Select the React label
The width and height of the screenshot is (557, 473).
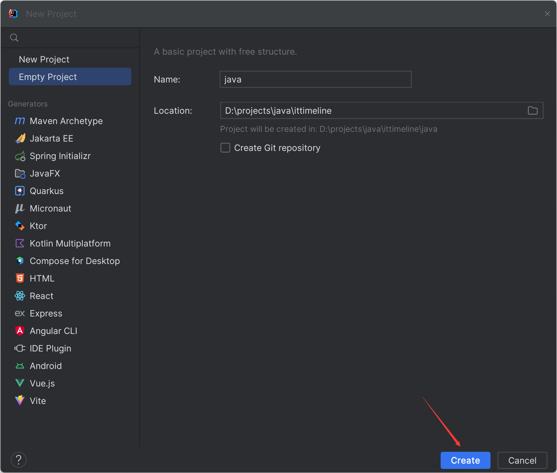[x=42, y=296]
